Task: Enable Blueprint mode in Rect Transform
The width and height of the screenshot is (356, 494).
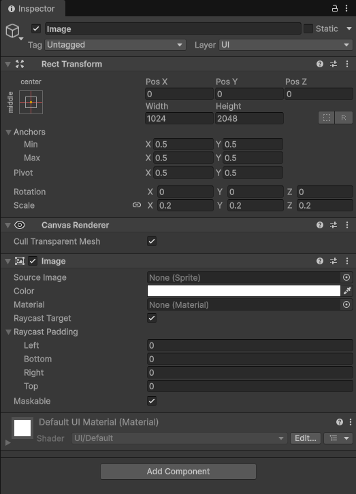Action: [x=327, y=118]
